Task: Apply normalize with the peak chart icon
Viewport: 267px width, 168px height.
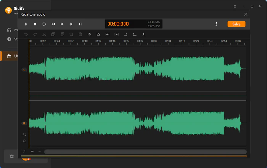Action: click(98, 34)
